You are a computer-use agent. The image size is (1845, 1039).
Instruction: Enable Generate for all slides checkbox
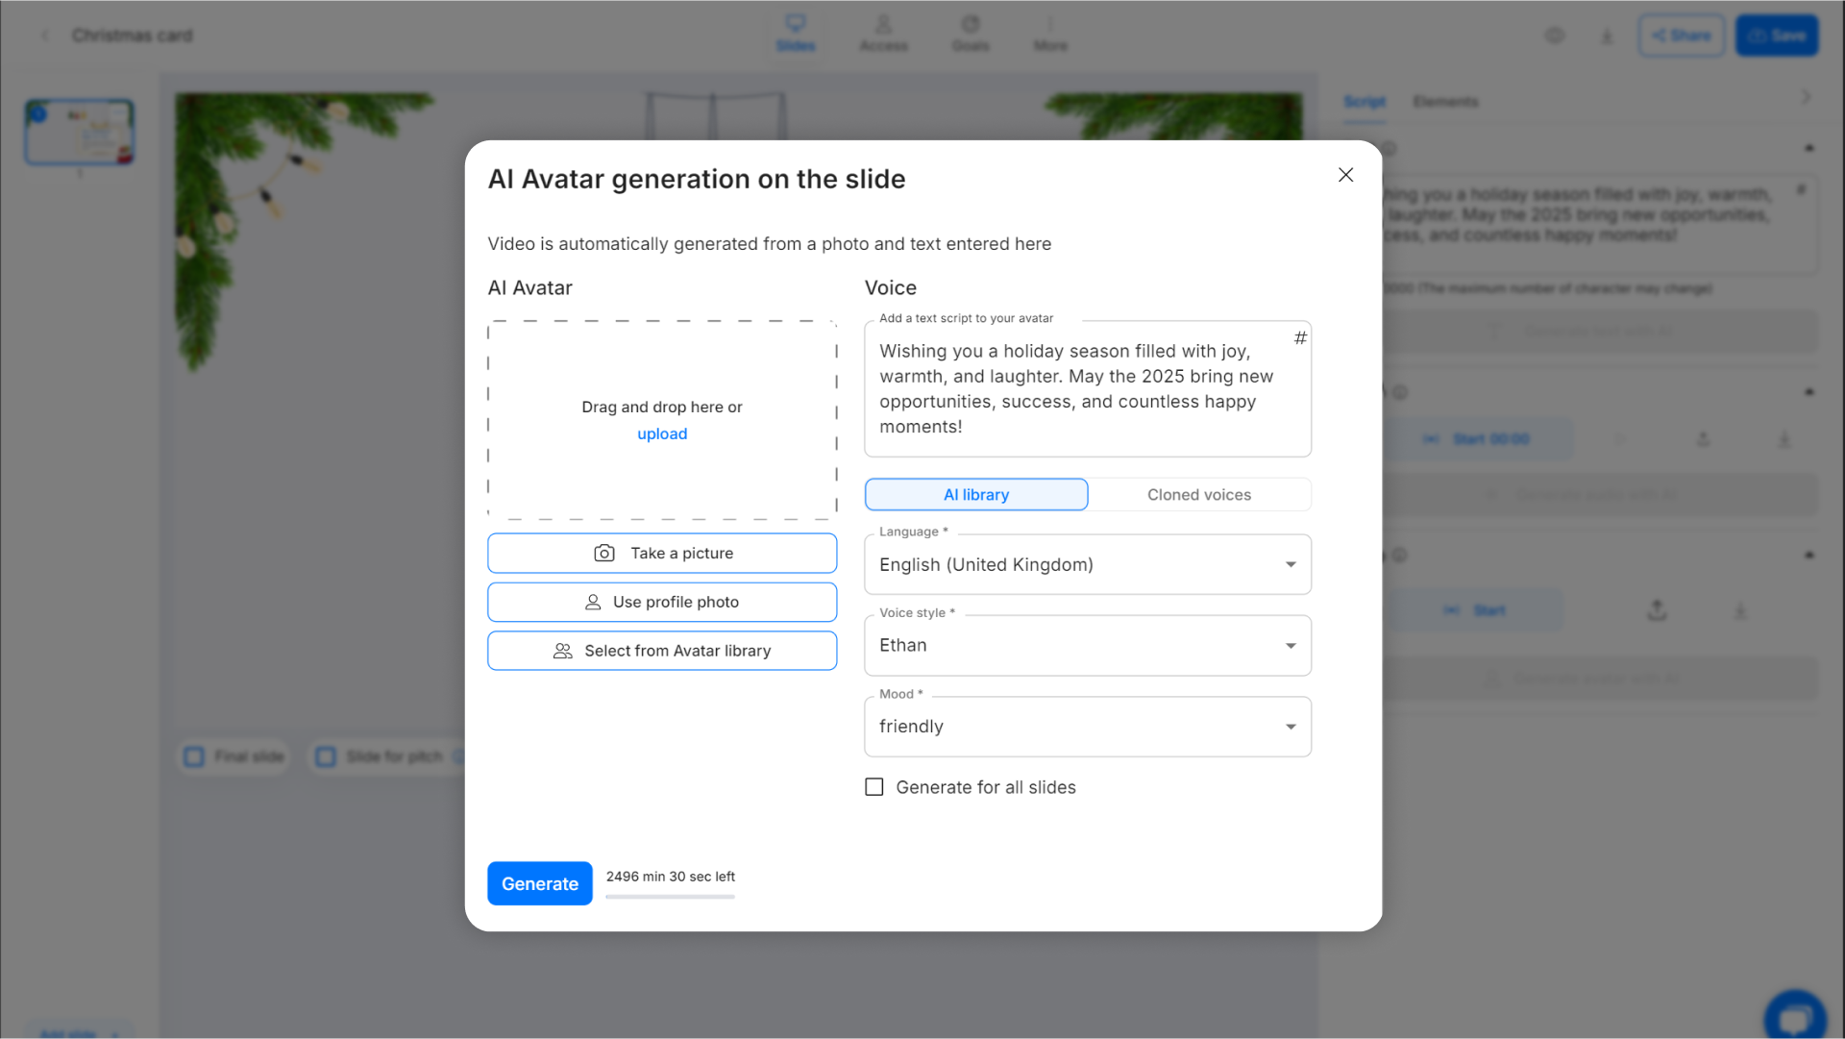pyautogui.click(x=874, y=787)
